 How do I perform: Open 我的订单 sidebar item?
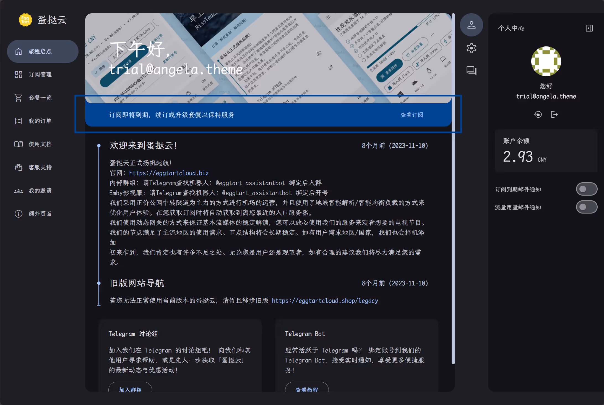(40, 121)
